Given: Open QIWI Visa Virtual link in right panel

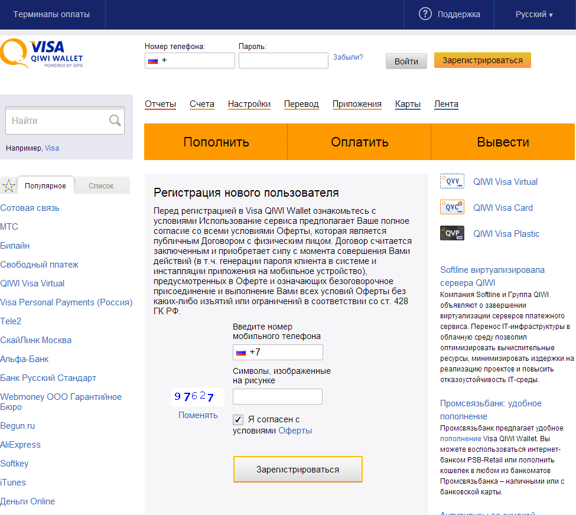Looking at the screenshot, I should (x=505, y=182).
